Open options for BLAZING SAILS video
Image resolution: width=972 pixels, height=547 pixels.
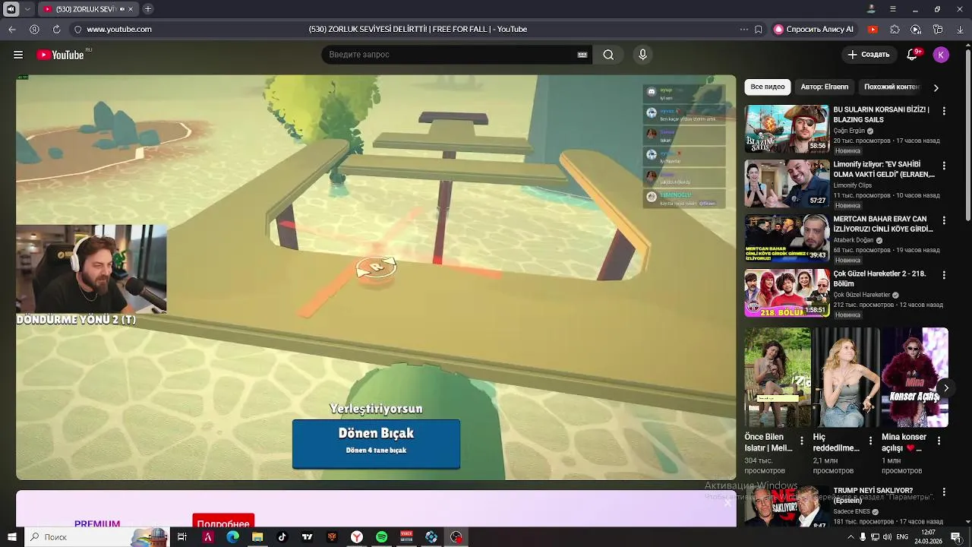(944, 111)
